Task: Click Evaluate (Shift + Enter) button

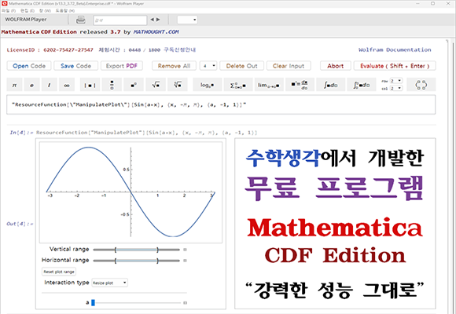Action: (x=395, y=66)
